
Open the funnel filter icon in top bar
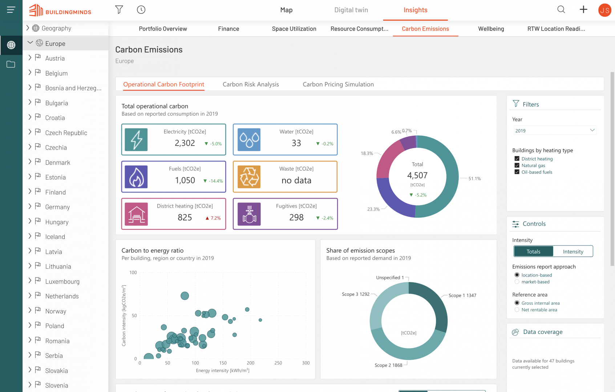click(x=119, y=10)
